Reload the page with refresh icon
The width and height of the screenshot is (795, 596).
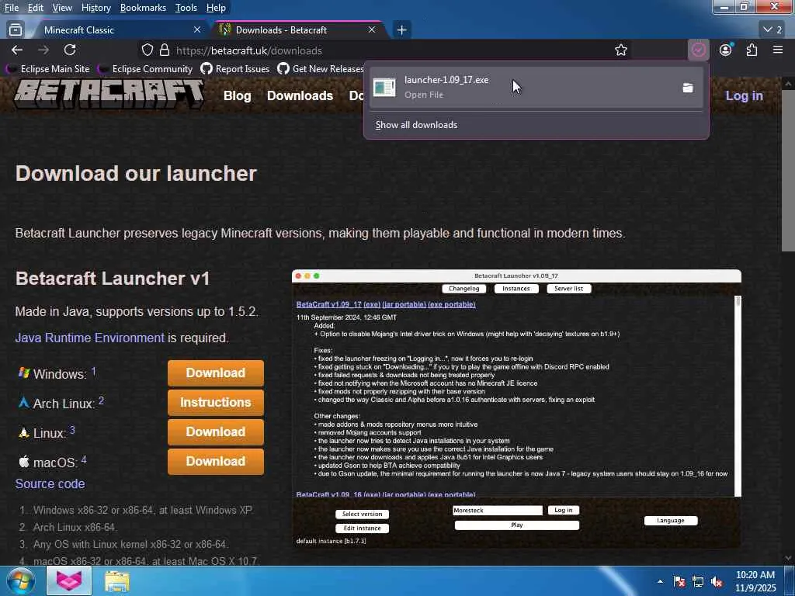[70, 50]
